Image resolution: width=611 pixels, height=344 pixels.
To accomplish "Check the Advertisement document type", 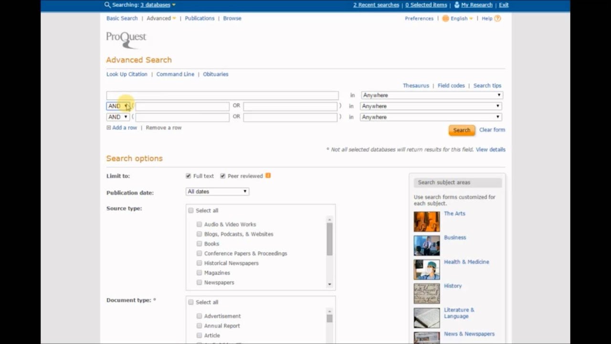I will pos(199,316).
